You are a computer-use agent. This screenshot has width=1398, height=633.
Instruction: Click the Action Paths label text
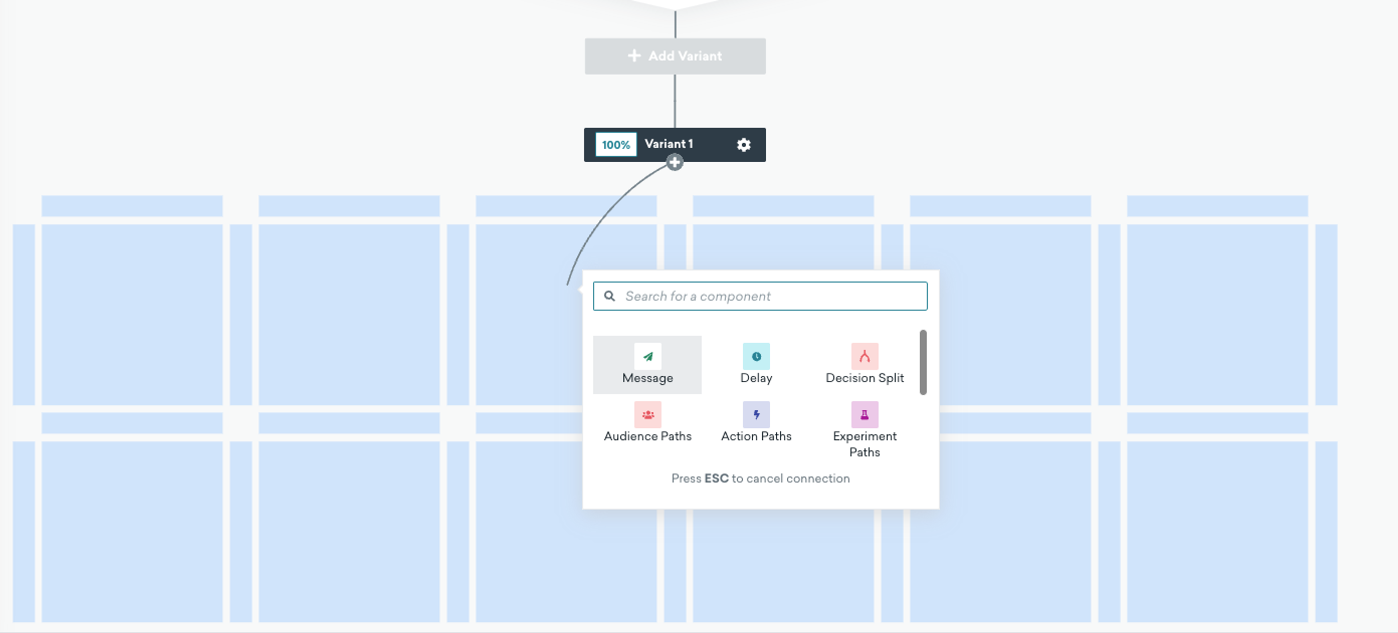[x=756, y=437]
